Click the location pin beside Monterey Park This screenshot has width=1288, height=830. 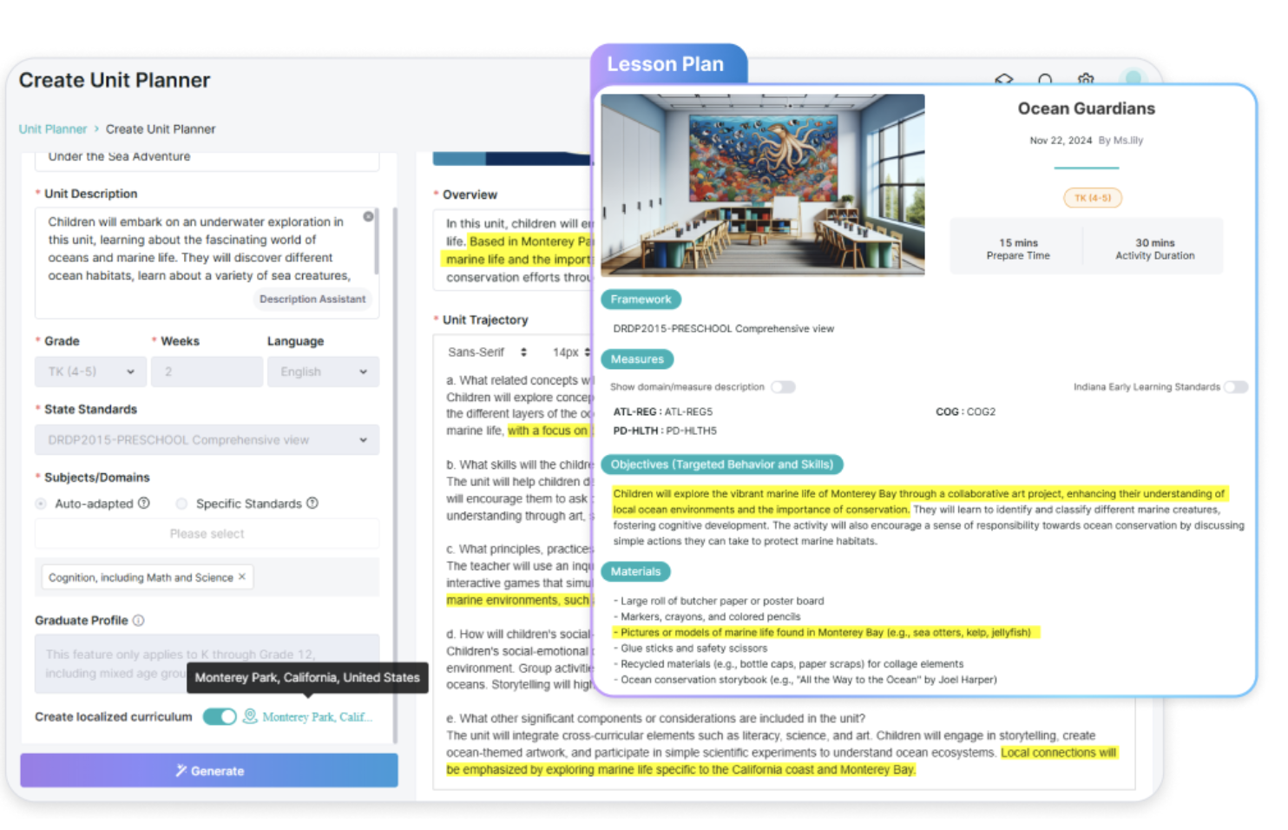click(249, 717)
